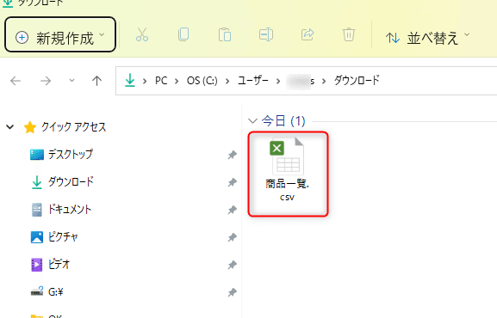Open ビデオ in the sidebar

[x=59, y=264]
